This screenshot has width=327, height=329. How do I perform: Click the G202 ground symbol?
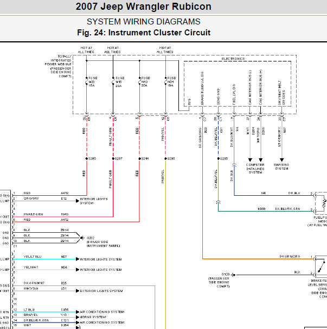(x=82, y=238)
